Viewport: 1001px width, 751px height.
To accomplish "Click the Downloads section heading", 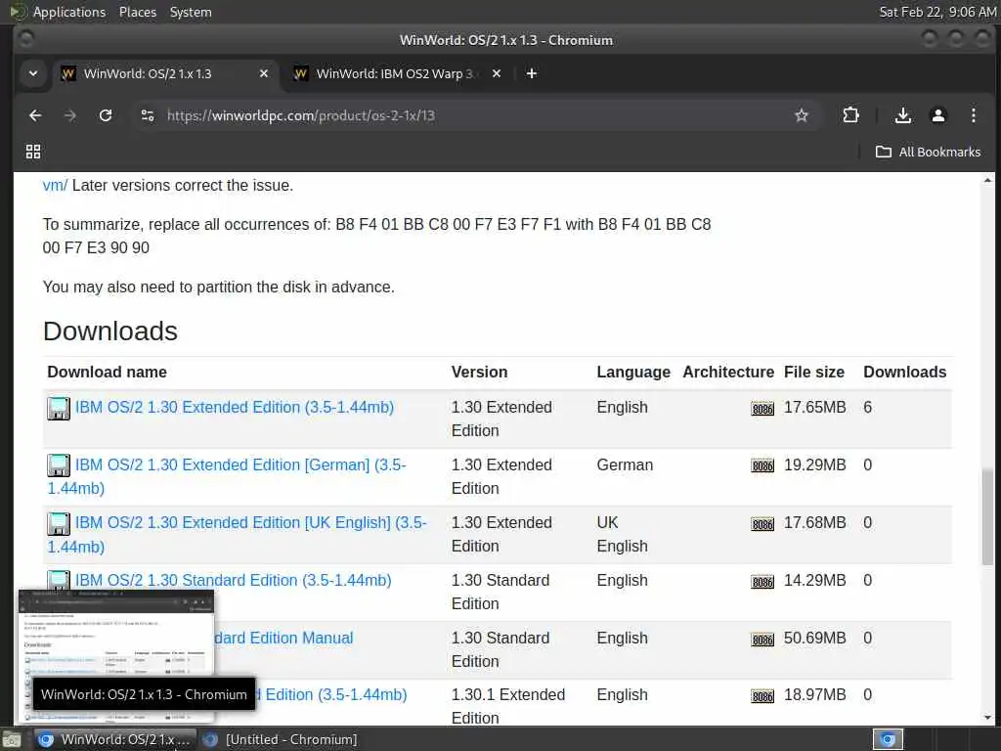I will click(109, 331).
